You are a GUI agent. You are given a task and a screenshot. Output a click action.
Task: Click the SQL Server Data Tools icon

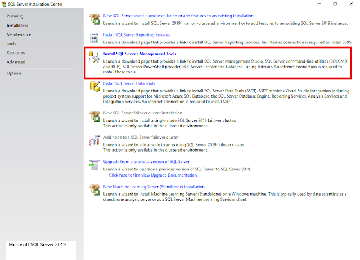(x=94, y=87)
